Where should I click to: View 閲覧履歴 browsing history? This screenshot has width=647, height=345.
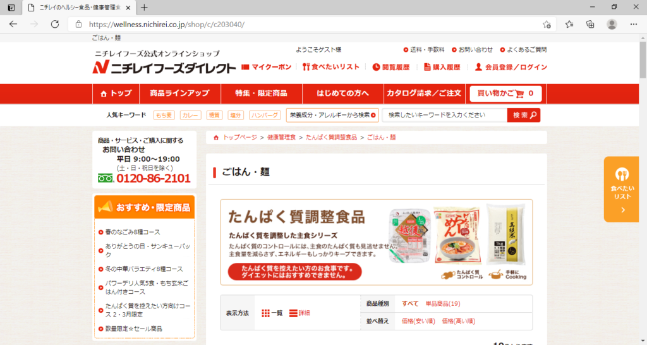(390, 67)
